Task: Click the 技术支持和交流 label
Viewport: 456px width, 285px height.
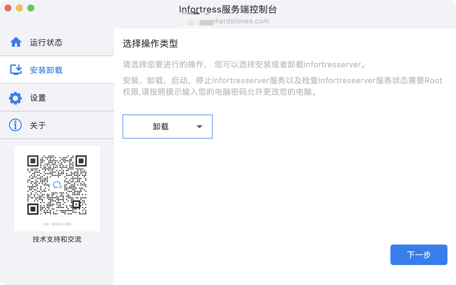Action: click(57, 239)
